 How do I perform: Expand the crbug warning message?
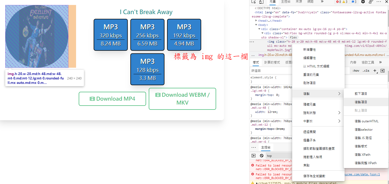(x=257, y=183)
